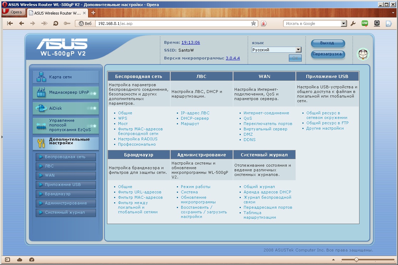
Task: Open Настройка RADIUS link
Action: point(138,139)
